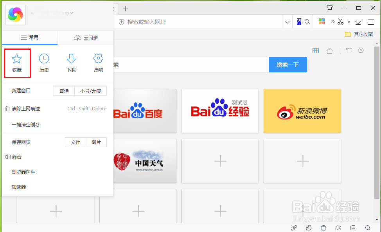Open the 中国天气 thumbnail

click(x=145, y=161)
